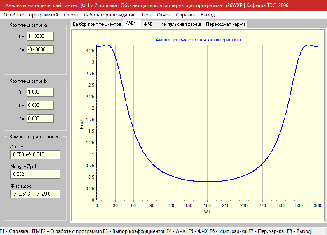Click the 'wT' horizontal axis label
Image resolution: width=327 pixels, height=235 pixels.
[207, 211]
